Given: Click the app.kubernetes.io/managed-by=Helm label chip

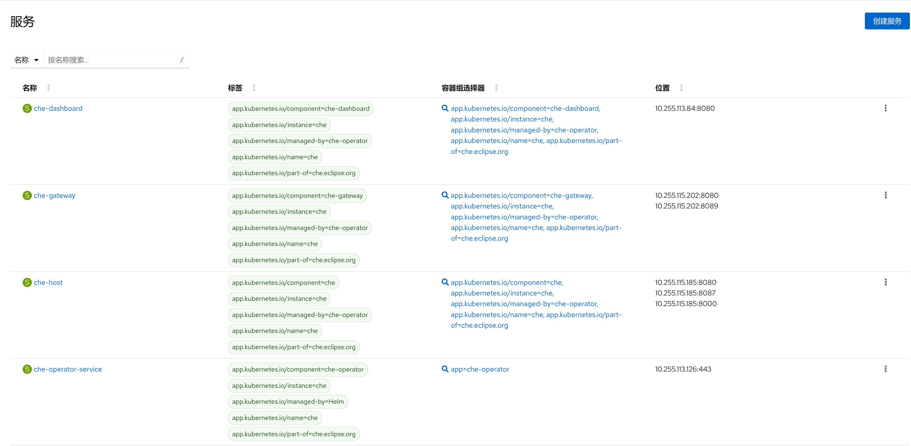Looking at the screenshot, I should pyautogui.click(x=288, y=402).
